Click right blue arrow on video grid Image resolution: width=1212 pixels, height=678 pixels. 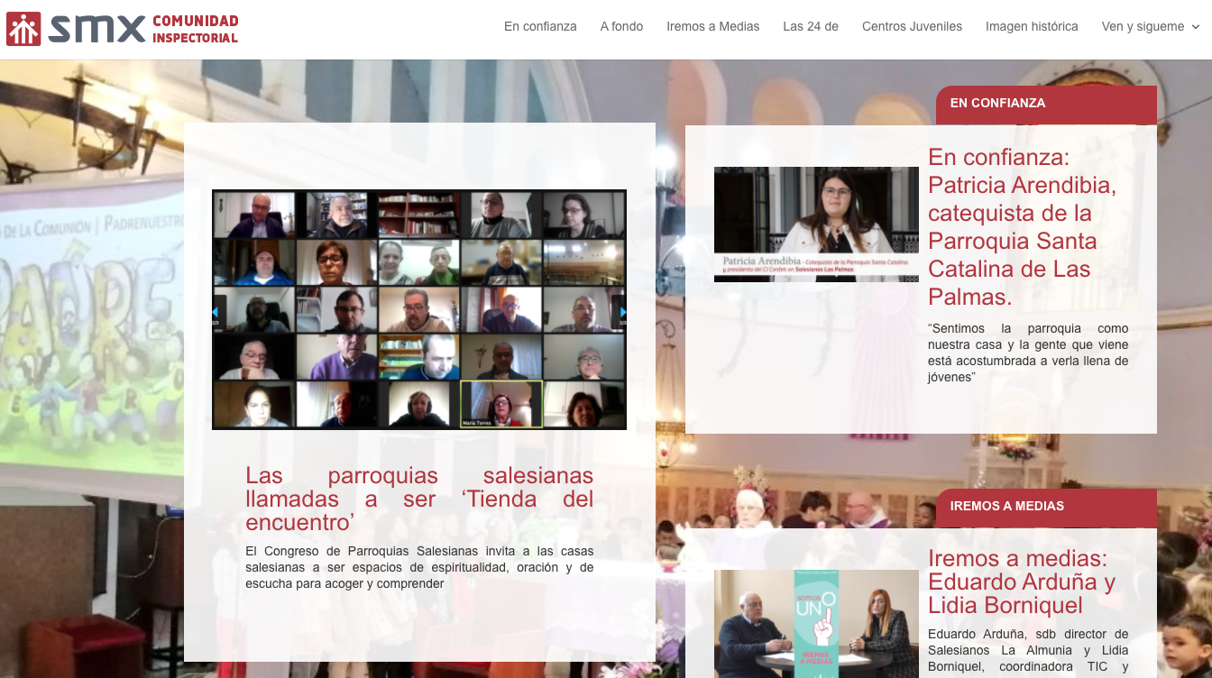point(622,312)
